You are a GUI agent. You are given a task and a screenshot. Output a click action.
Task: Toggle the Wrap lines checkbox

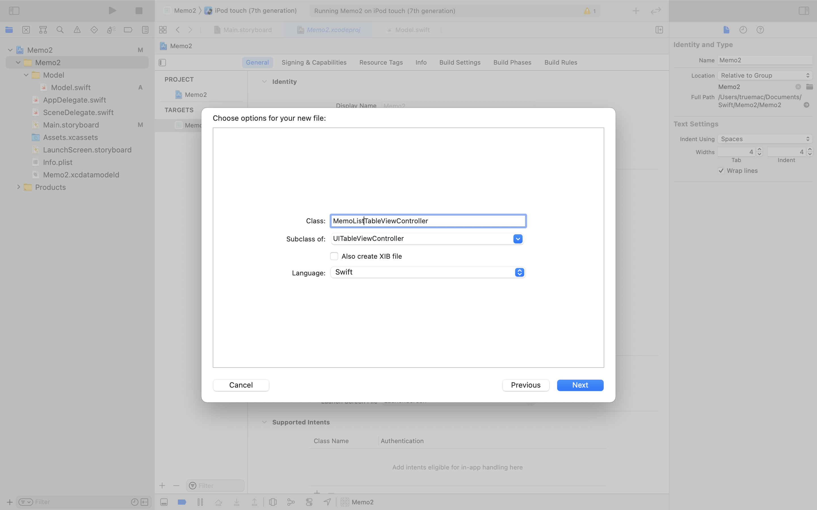click(721, 171)
